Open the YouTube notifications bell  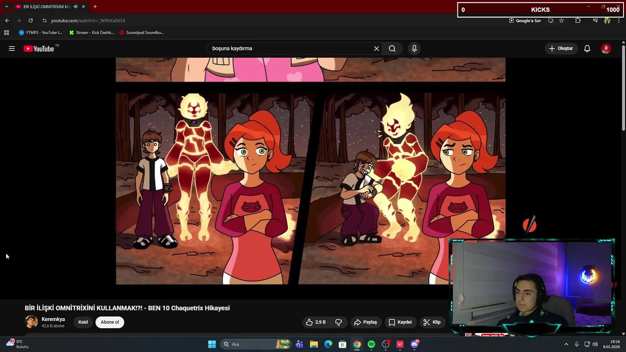(x=587, y=48)
